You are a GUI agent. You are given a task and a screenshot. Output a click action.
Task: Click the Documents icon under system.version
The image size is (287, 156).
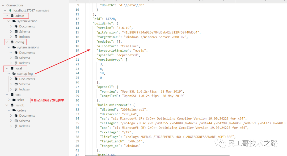pos(16,26)
